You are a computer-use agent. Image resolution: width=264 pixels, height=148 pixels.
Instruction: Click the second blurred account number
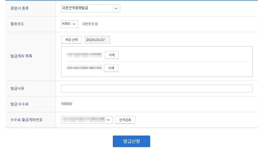pyautogui.click(x=84, y=68)
